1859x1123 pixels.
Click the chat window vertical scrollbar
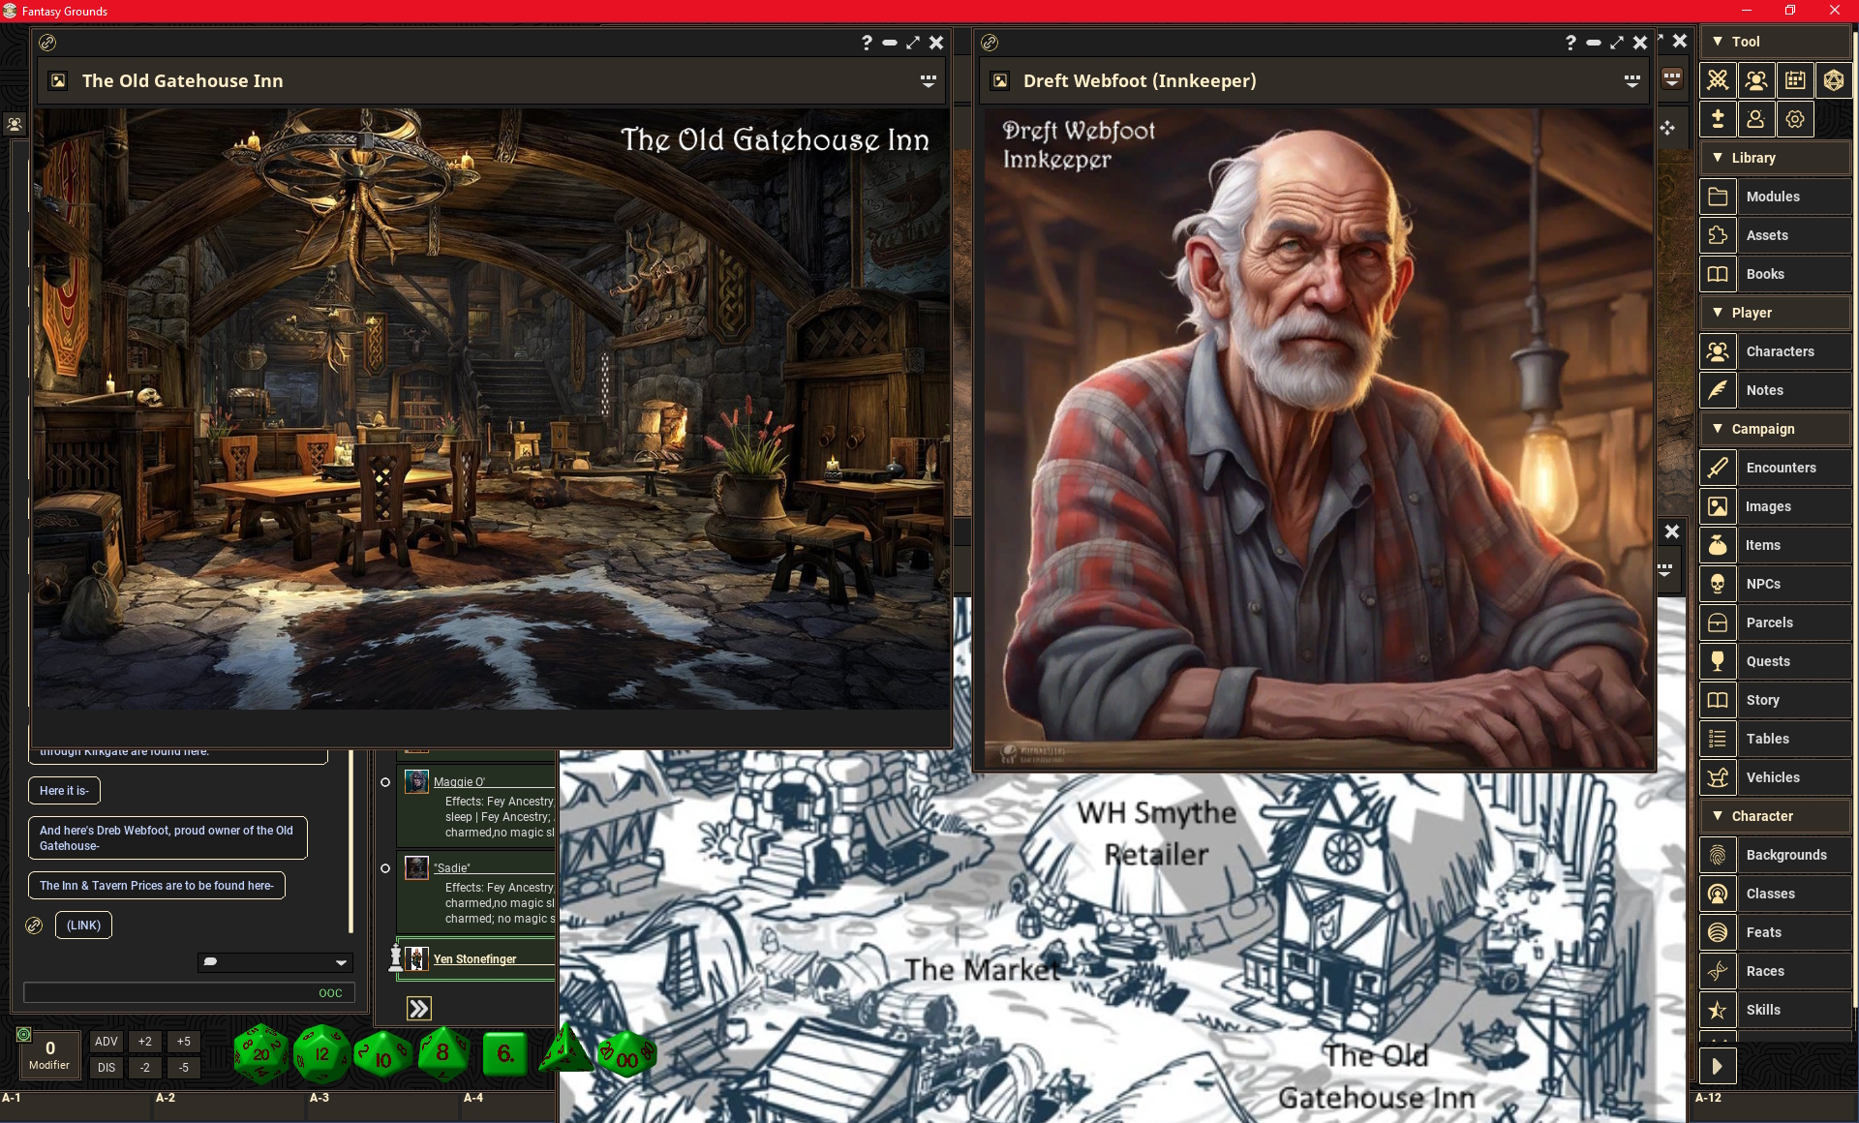click(350, 840)
